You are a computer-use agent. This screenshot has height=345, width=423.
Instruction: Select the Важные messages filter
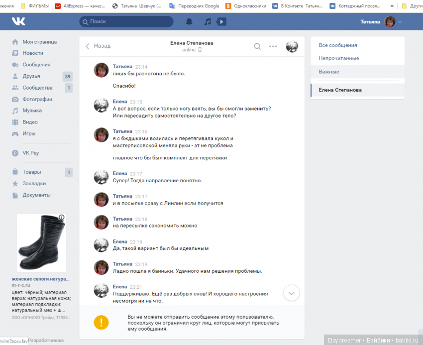pyautogui.click(x=329, y=72)
